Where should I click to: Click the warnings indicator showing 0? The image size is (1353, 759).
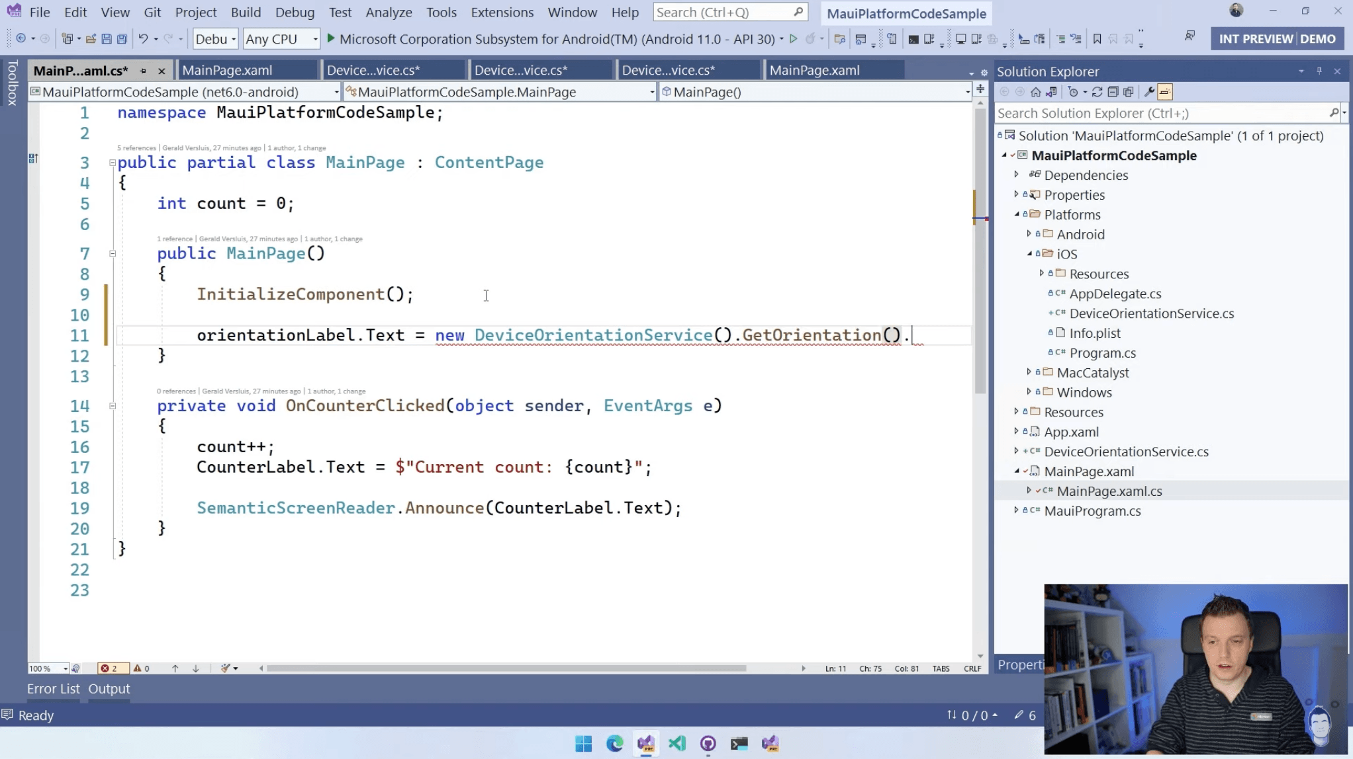pos(142,668)
